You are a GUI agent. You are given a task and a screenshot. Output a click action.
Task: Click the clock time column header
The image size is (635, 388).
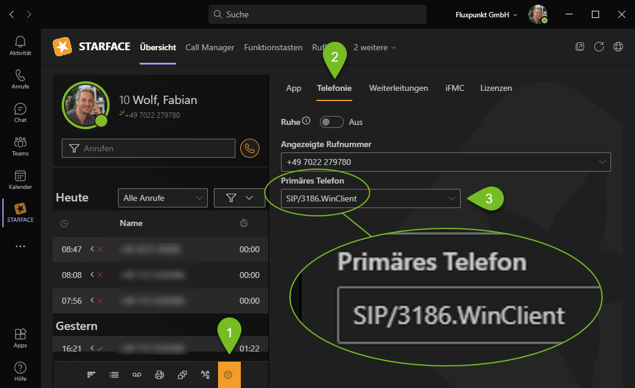[x=64, y=224]
